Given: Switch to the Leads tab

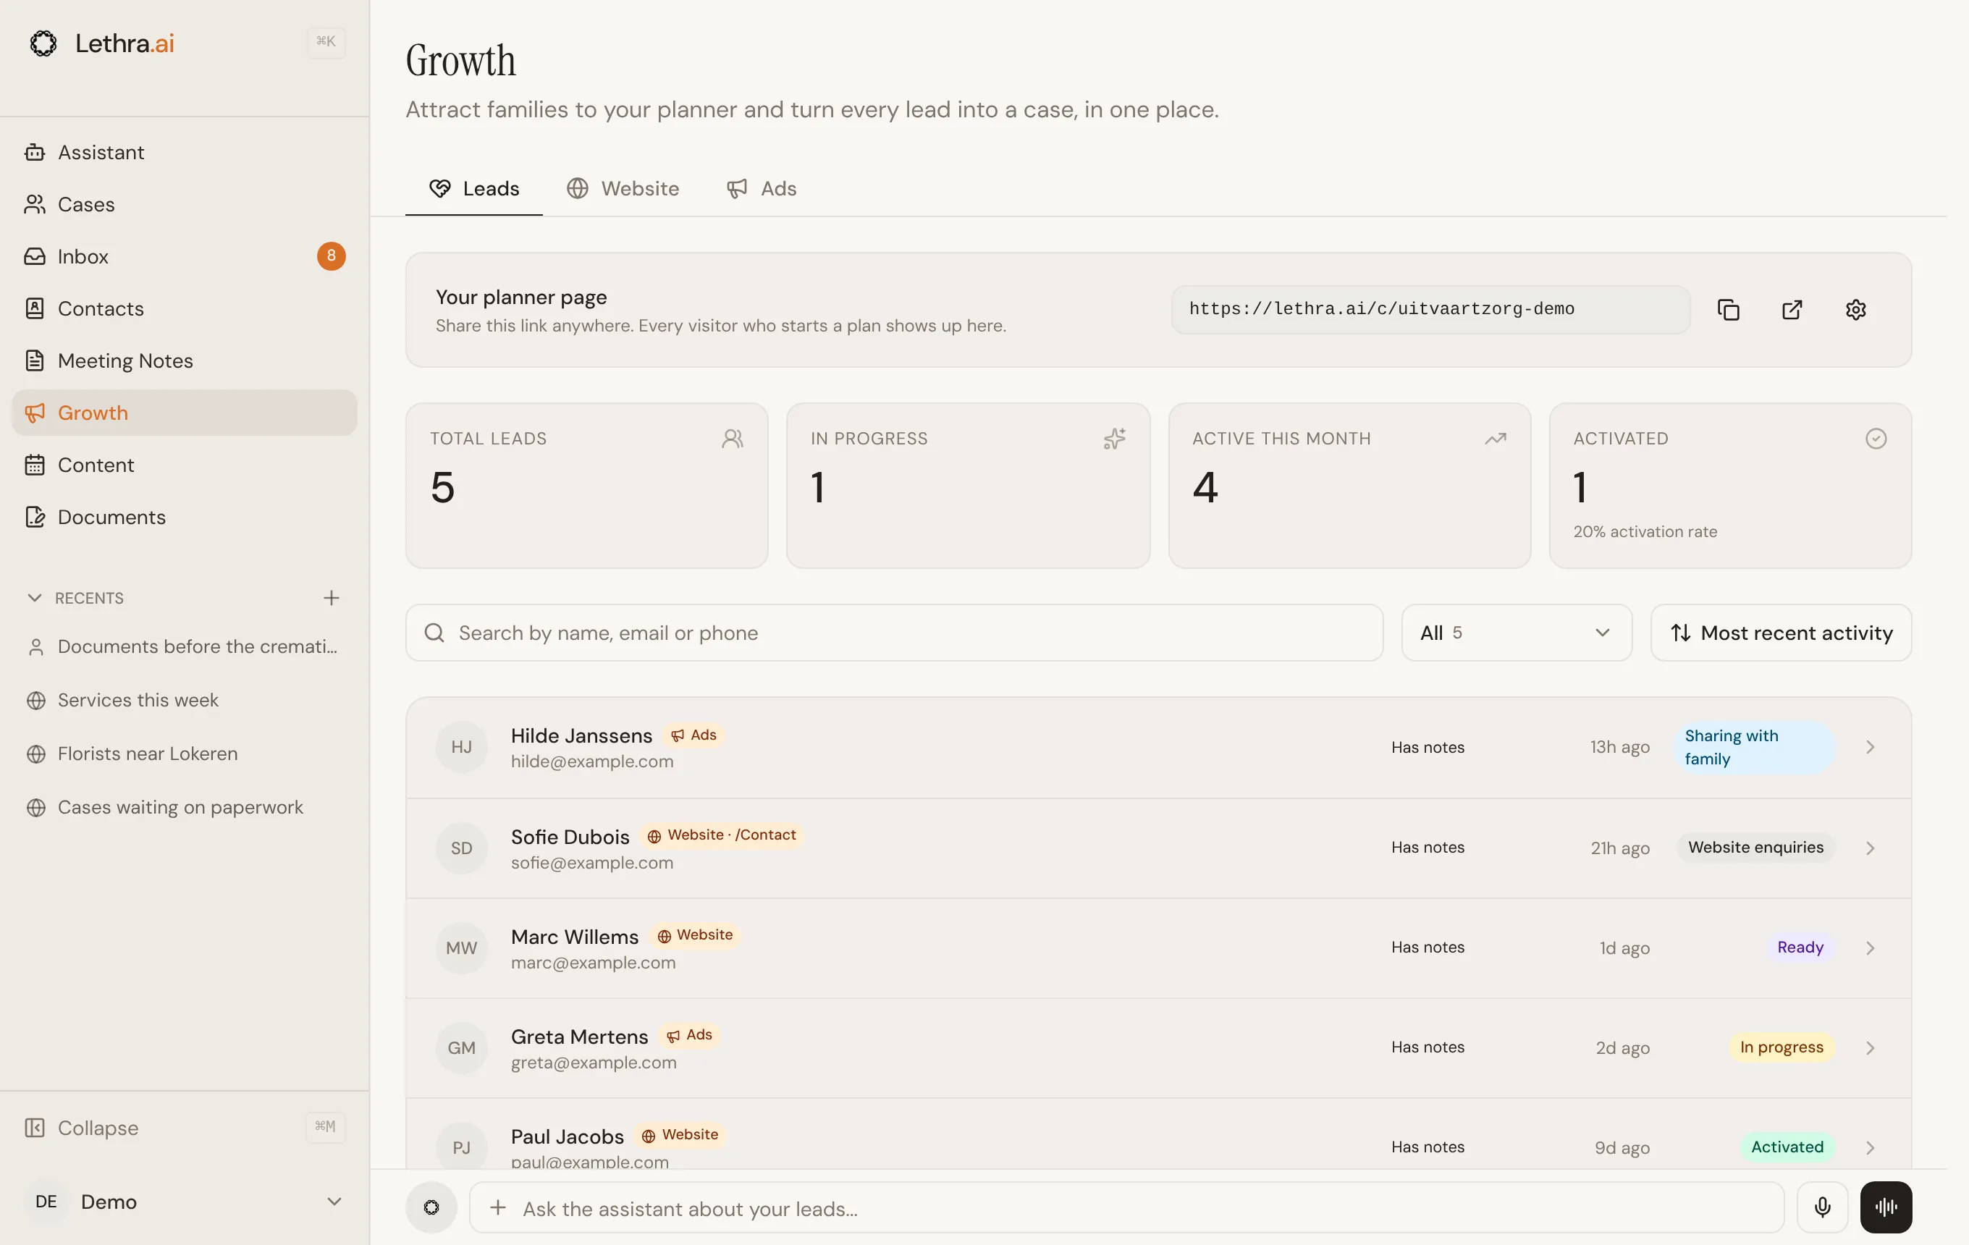Looking at the screenshot, I should coord(474,189).
